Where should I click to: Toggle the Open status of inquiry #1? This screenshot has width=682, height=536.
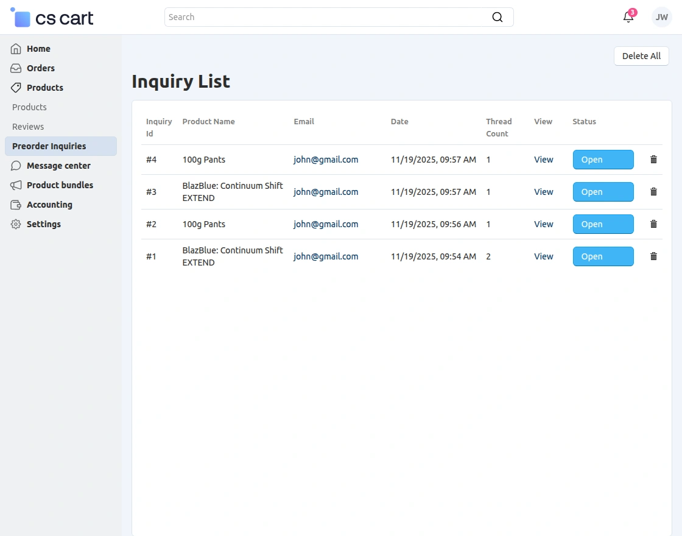coord(603,256)
